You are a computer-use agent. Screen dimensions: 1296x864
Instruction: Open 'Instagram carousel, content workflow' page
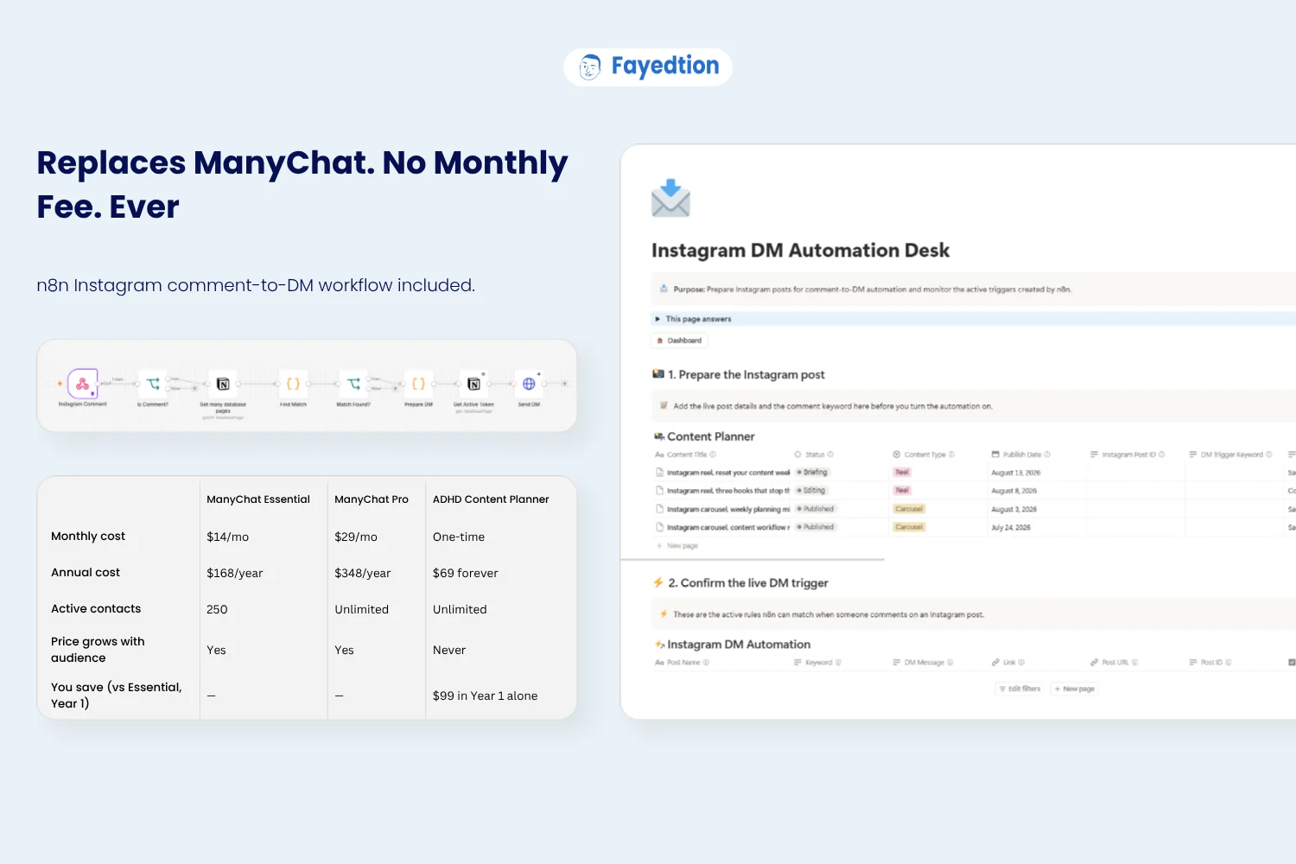point(728,527)
